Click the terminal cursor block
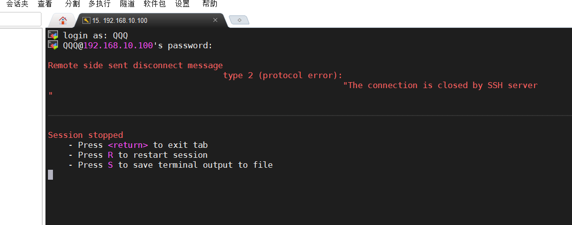The image size is (572, 225). 50,174
